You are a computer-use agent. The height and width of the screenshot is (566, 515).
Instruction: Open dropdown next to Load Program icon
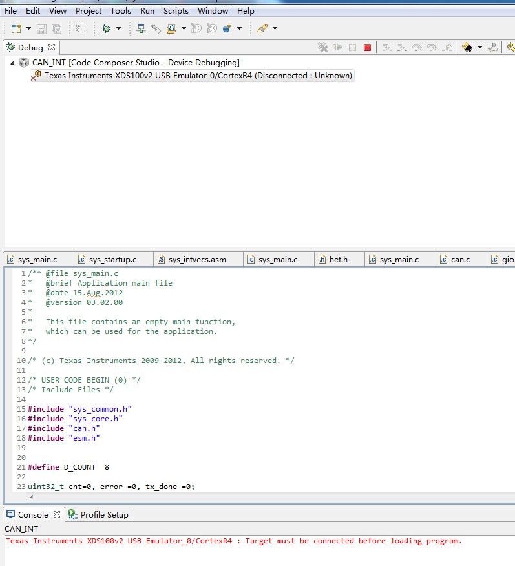pyautogui.click(x=184, y=28)
